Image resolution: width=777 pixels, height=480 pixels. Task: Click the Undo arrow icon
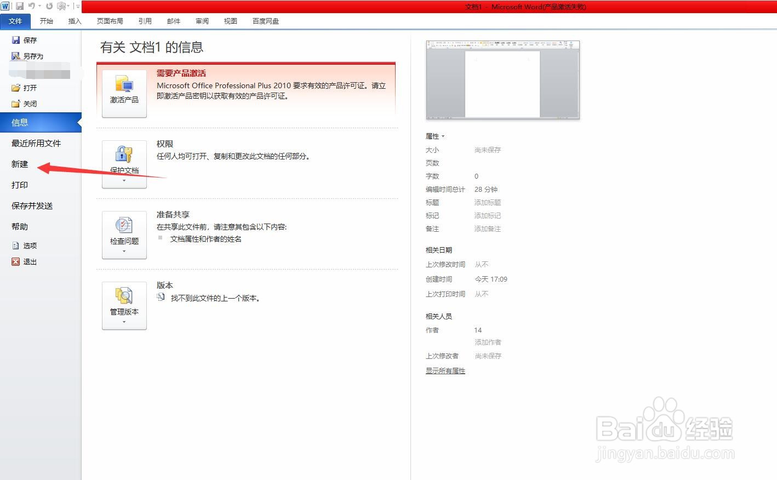tap(31, 6)
